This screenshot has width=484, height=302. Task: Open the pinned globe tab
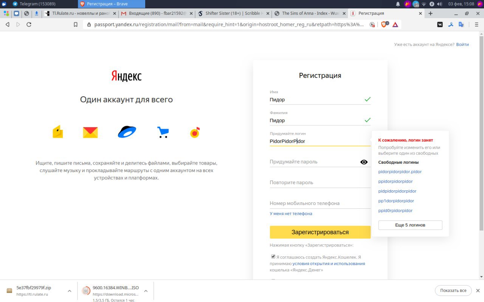point(26,13)
